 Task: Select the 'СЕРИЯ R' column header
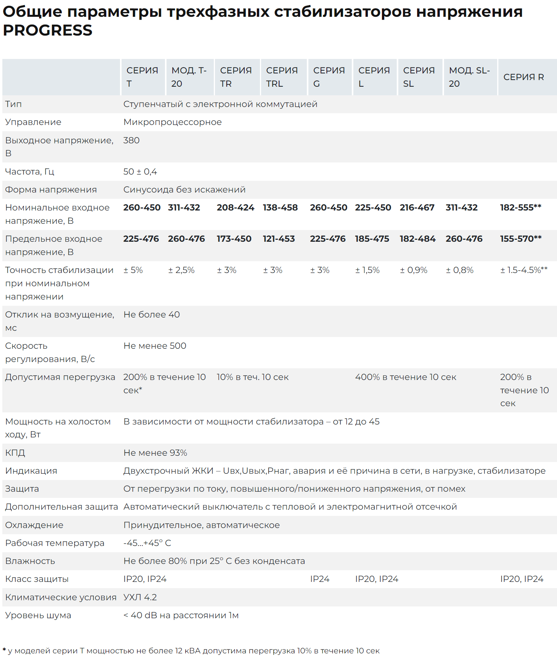527,77
